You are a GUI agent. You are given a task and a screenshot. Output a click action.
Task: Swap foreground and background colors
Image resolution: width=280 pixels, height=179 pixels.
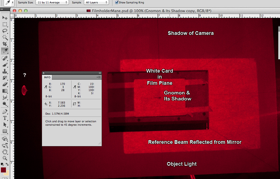7,164
